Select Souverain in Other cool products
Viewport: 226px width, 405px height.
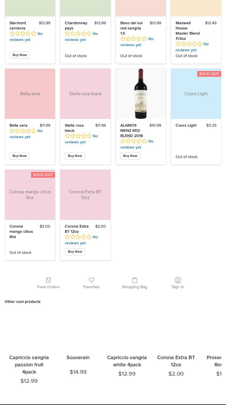78,357
